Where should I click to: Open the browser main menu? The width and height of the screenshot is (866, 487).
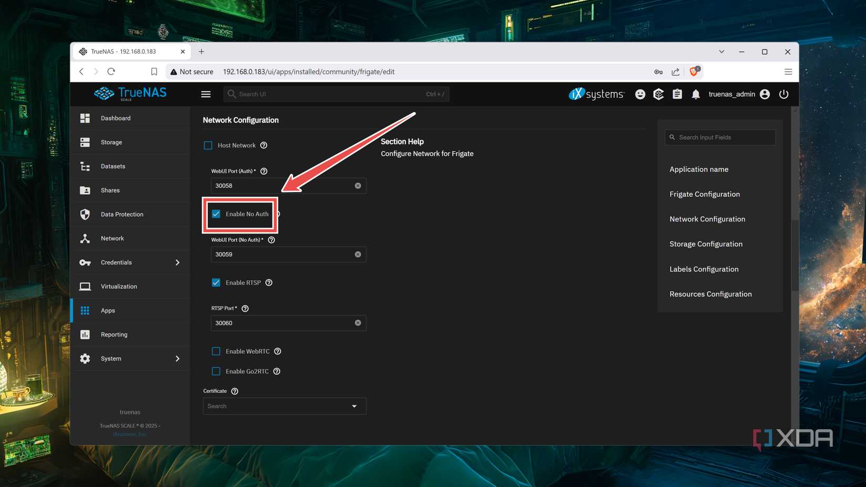pos(788,71)
